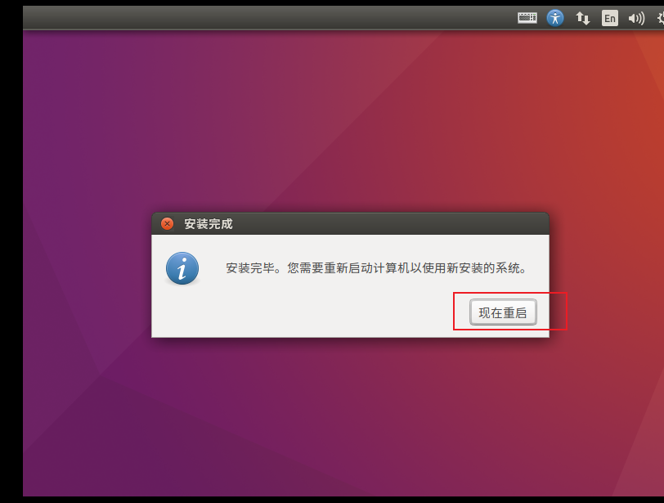Open the accessibility menu icon
Viewport: 664px width, 503px height.
555,18
